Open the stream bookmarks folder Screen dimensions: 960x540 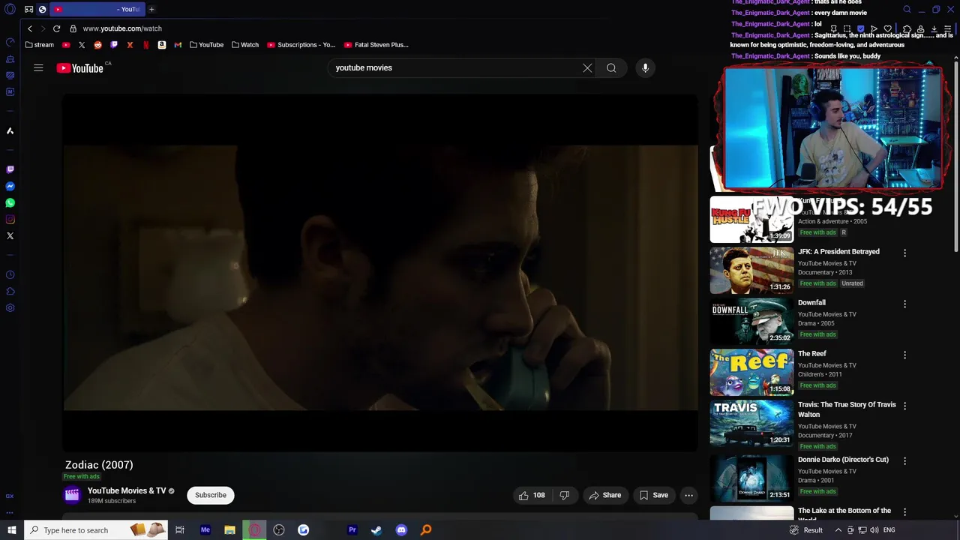[40, 45]
